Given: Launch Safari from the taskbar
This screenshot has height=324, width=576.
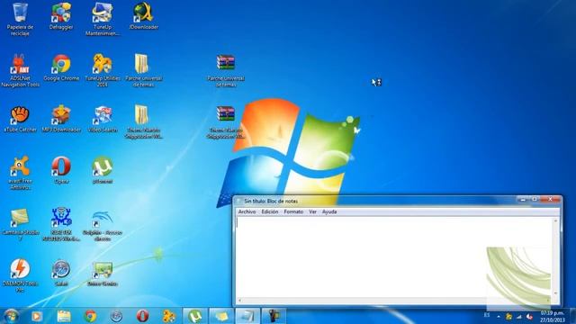Looking at the screenshot, I should pyautogui.click(x=116, y=316).
